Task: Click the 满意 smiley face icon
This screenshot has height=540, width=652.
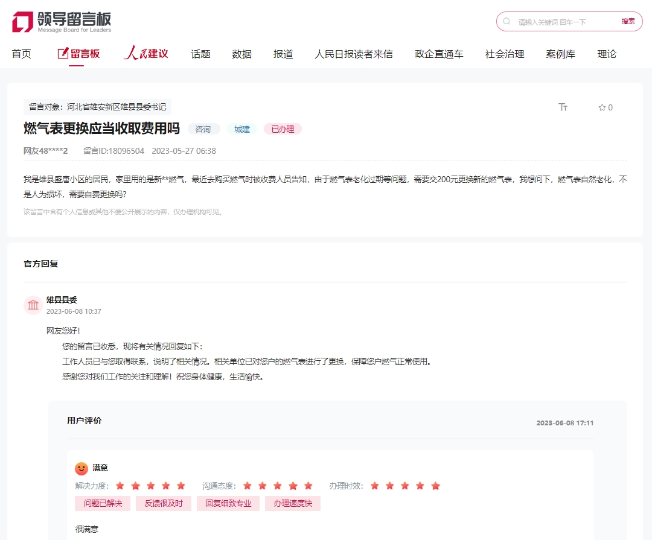Action: (81, 468)
